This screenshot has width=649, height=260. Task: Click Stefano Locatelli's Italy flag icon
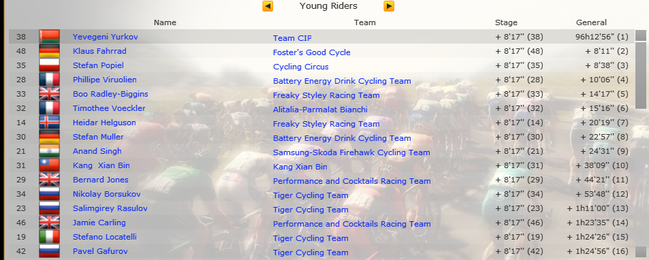point(49,238)
